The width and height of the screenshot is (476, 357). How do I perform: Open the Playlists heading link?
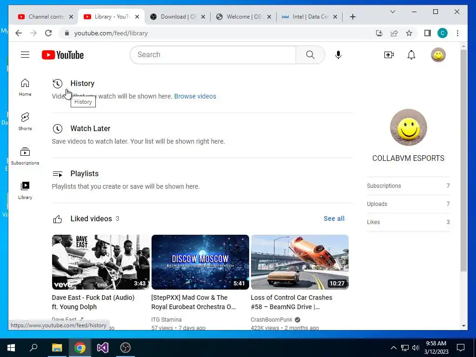click(85, 174)
